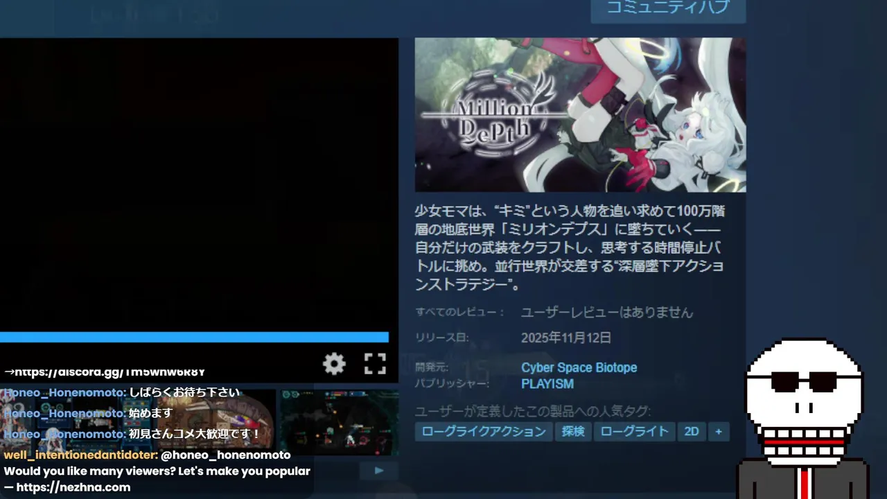887x499 pixels.
Task: Click the Million Depth header image
Action: coord(580,114)
